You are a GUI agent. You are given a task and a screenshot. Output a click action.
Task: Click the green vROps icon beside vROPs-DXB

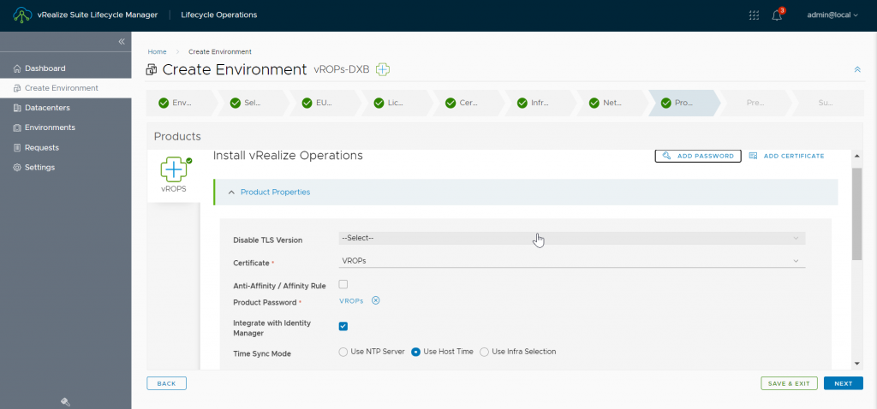[x=383, y=70]
